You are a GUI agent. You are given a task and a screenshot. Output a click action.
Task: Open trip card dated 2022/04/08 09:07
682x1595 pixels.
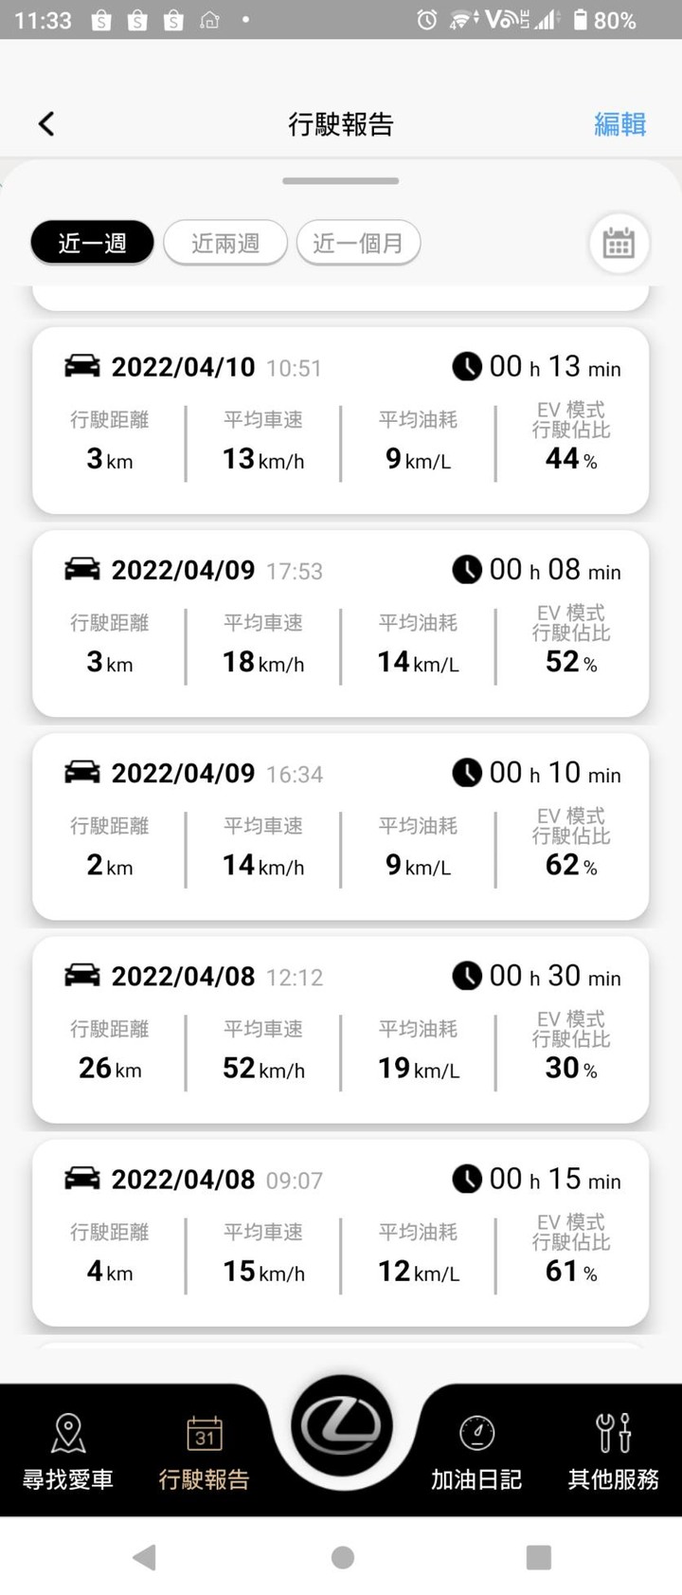pos(341,1232)
